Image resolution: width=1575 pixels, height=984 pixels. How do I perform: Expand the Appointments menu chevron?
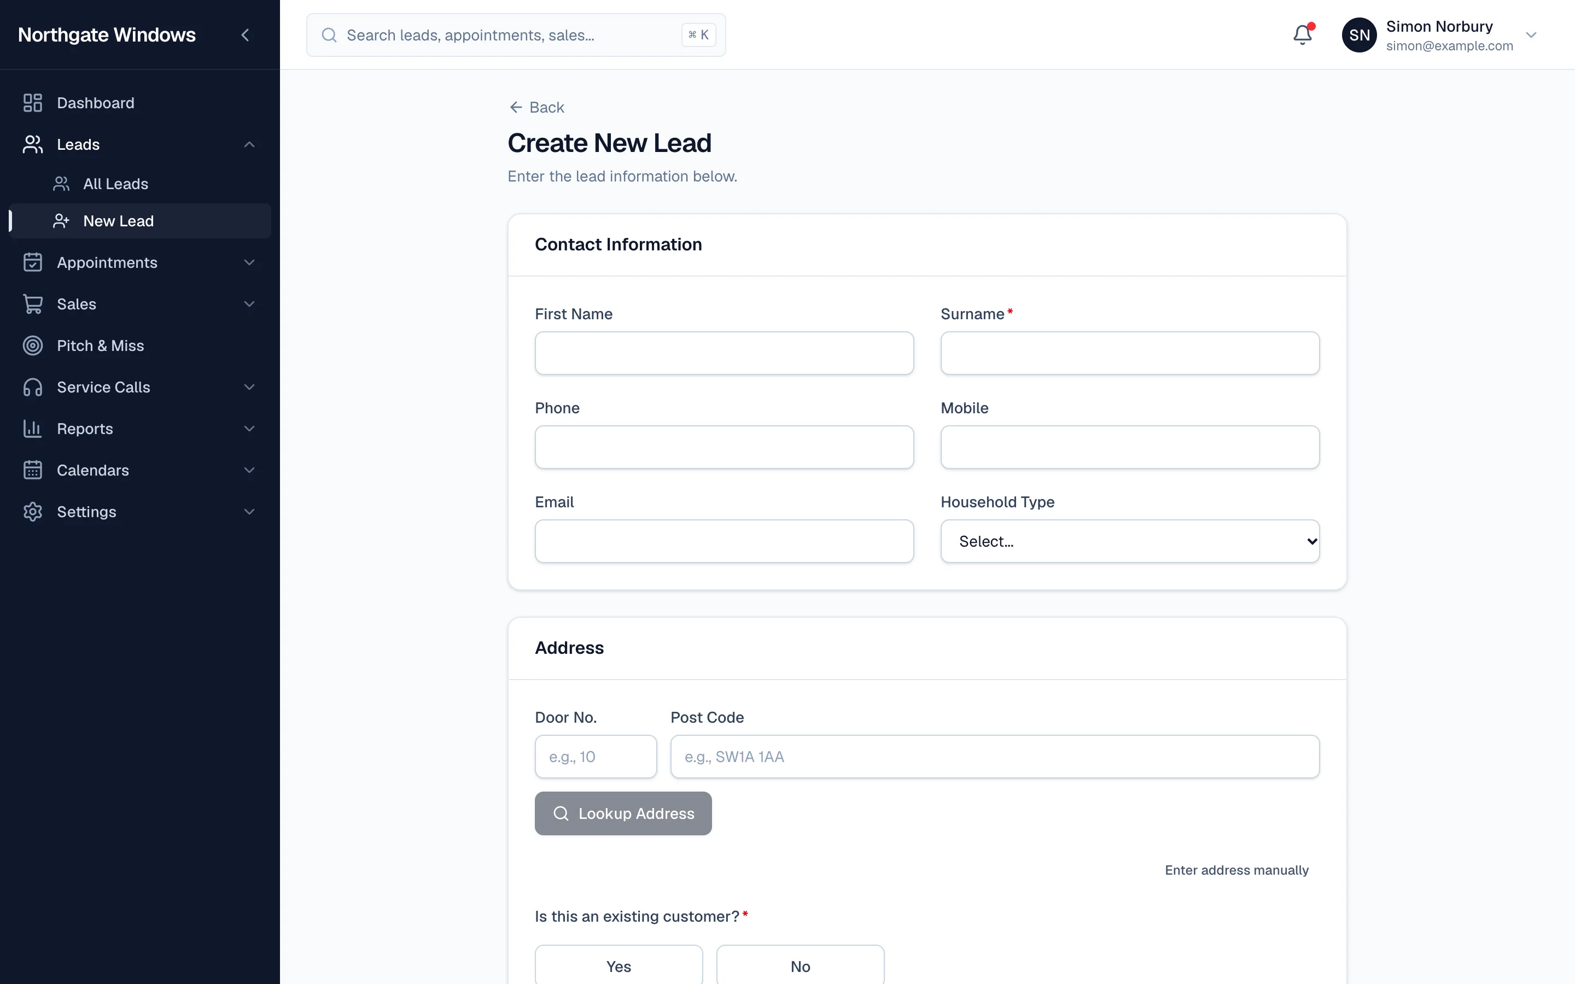click(x=249, y=262)
